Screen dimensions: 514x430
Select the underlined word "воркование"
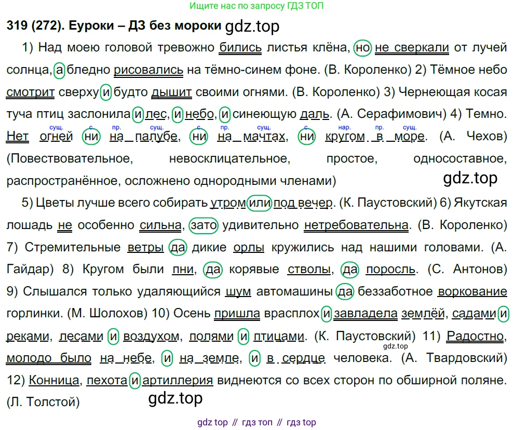[x=472, y=292]
